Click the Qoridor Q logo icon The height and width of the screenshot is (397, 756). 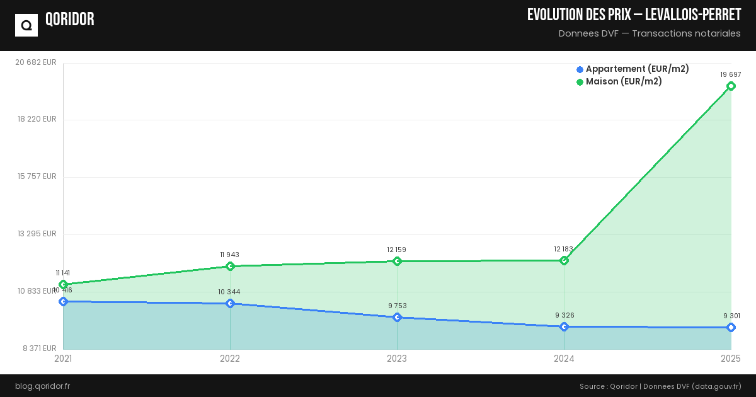pos(26,25)
